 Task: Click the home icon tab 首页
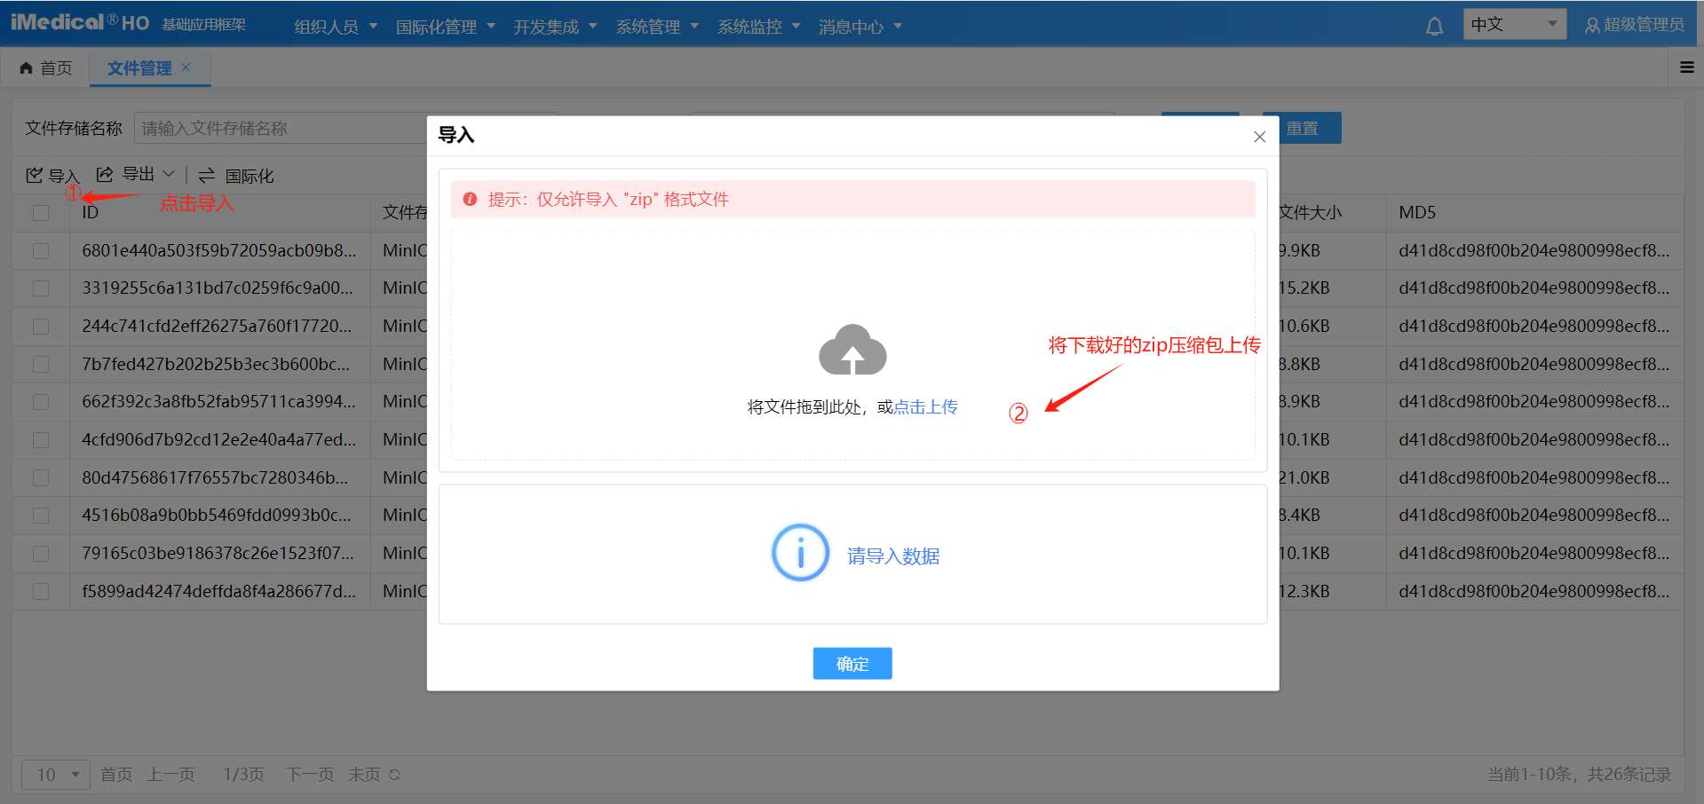pyautogui.click(x=46, y=68)
